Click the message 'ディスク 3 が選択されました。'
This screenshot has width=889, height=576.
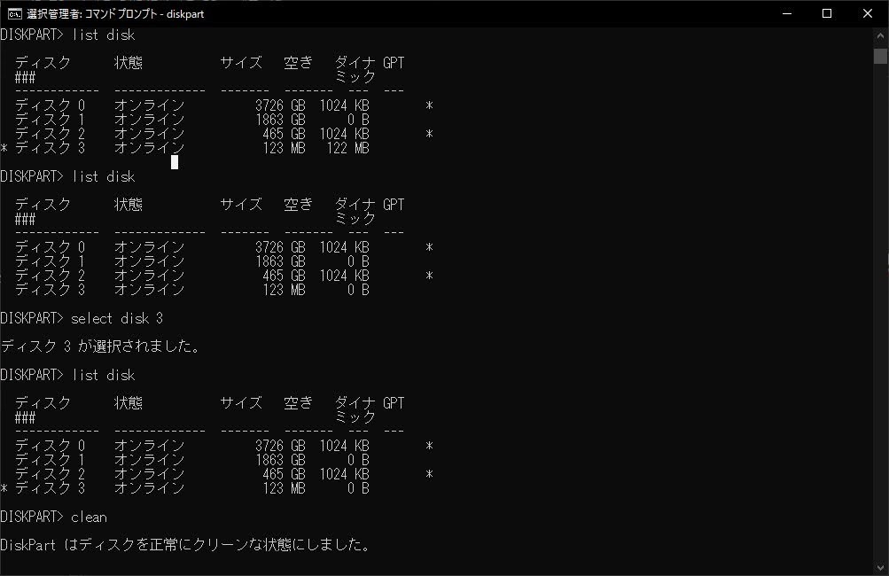click(x=100, y=346)
